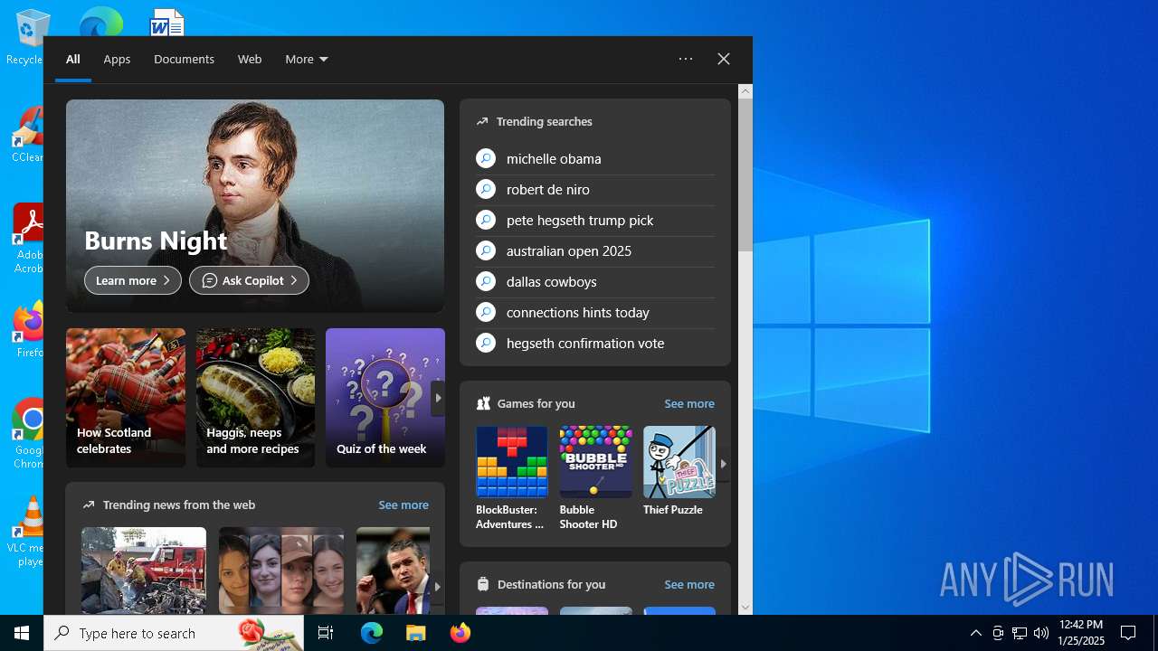Switch to the Documents tab
The height and width of the screenshot is (651, 1158).
click(x=184, y=59)
